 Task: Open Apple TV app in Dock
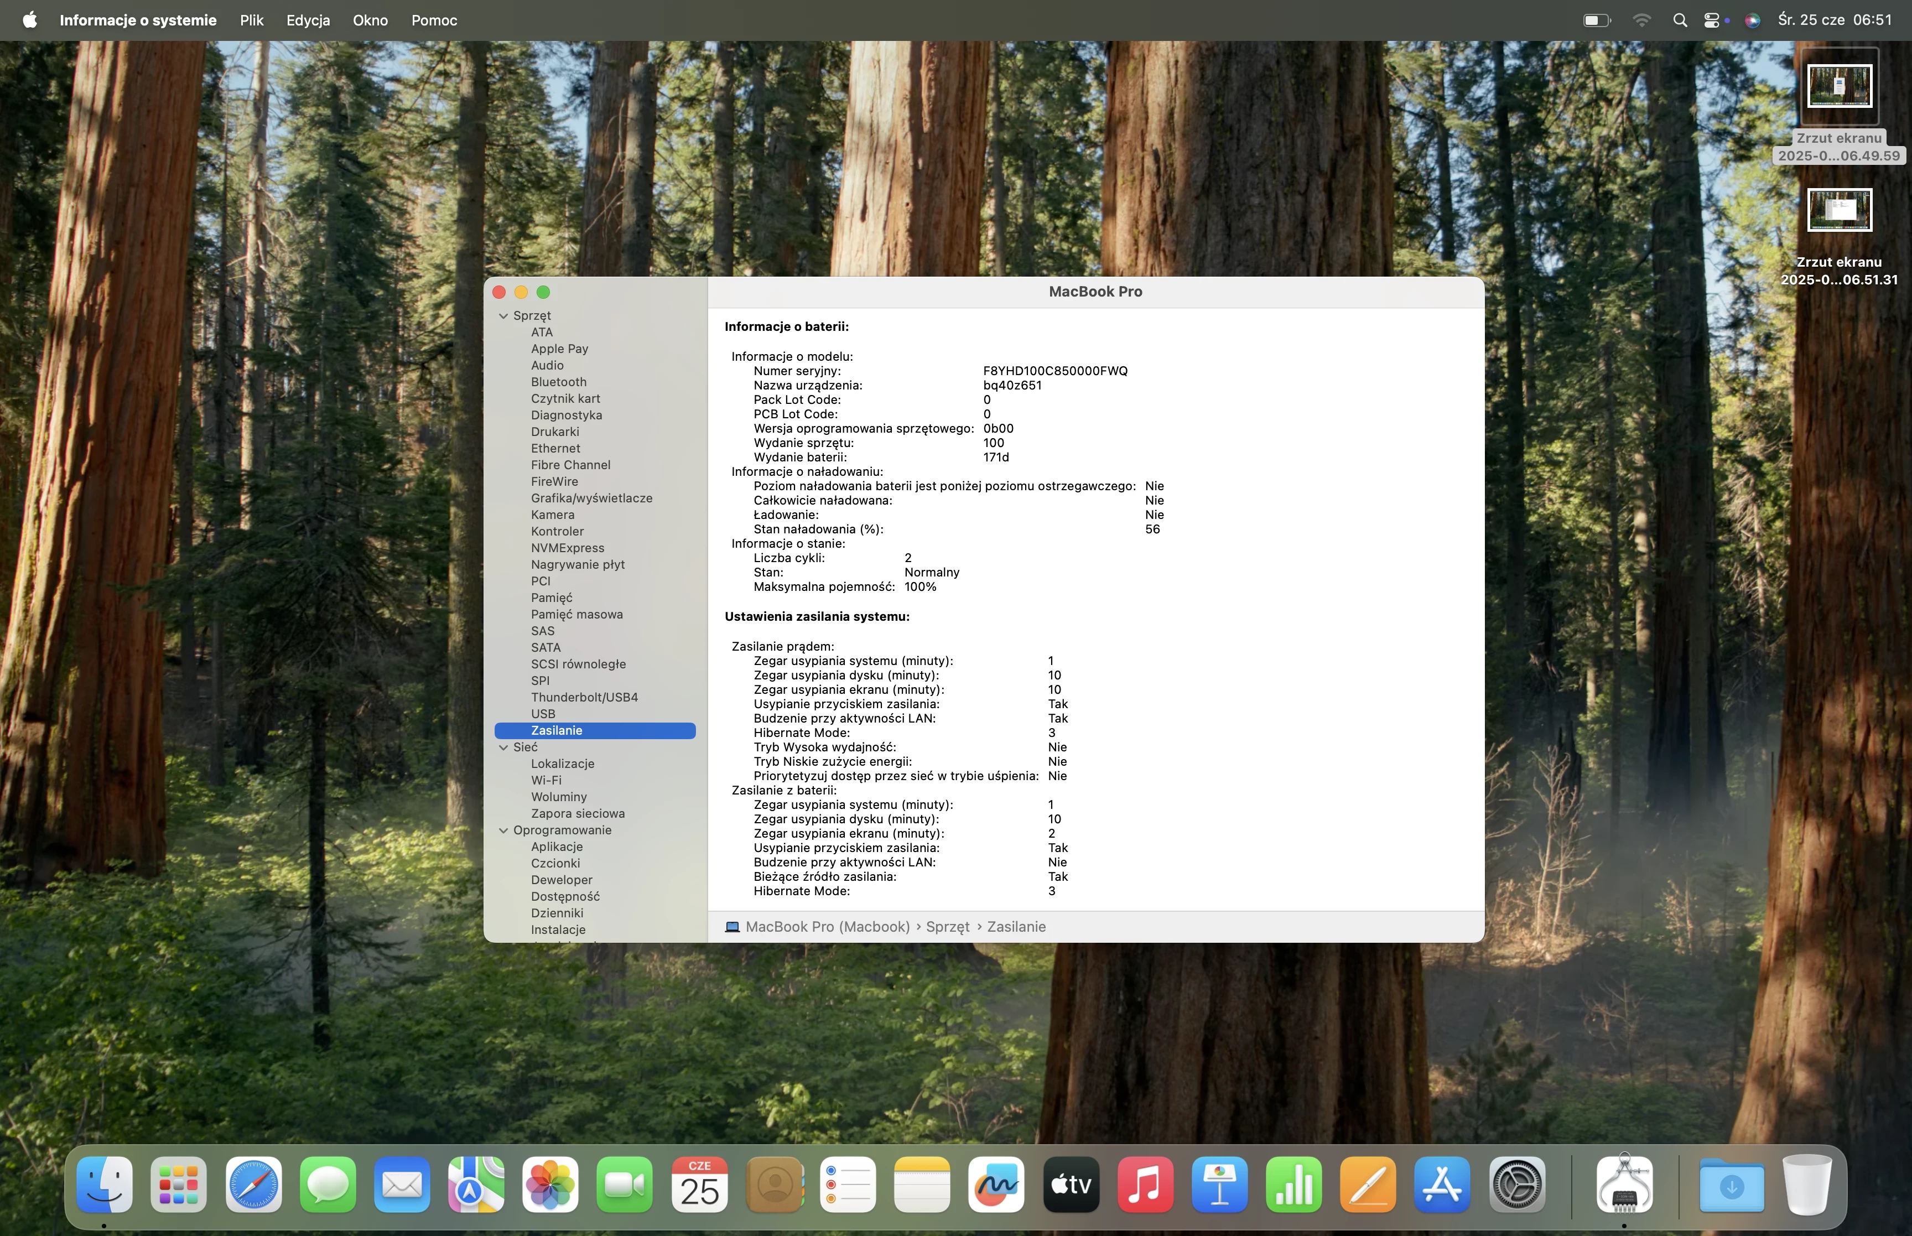click(x=1071, y=1185)
